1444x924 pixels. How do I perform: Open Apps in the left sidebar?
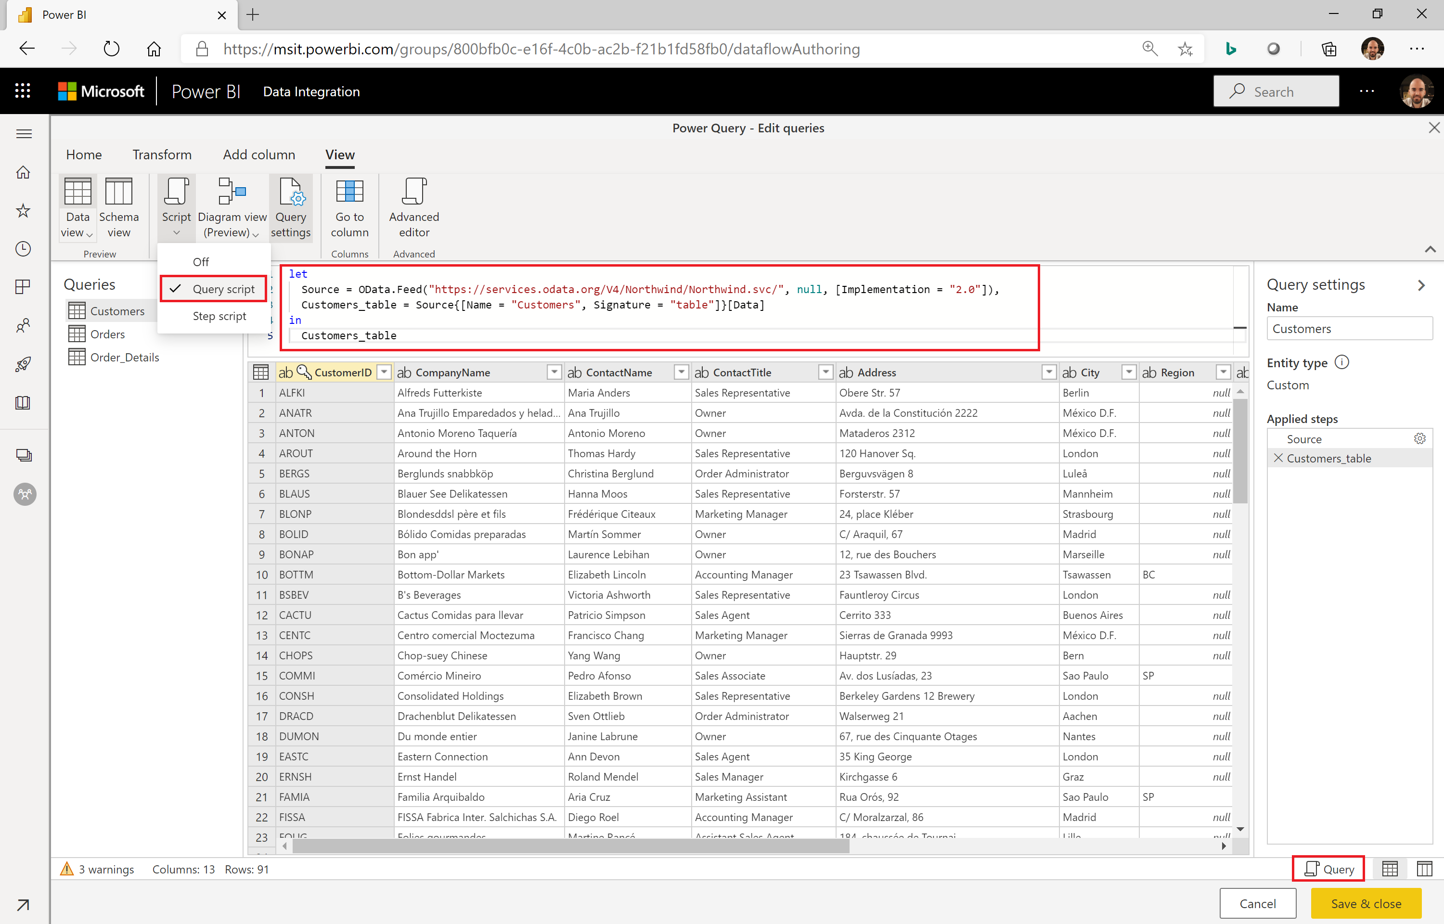pyautogui.click(x=24, y=287)
